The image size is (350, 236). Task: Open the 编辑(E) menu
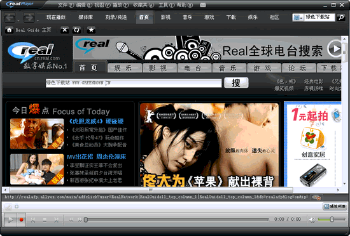tap(84, 5)
